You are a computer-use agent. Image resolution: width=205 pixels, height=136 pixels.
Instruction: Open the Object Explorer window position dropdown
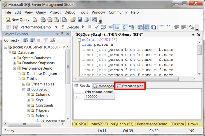point(57,34)
